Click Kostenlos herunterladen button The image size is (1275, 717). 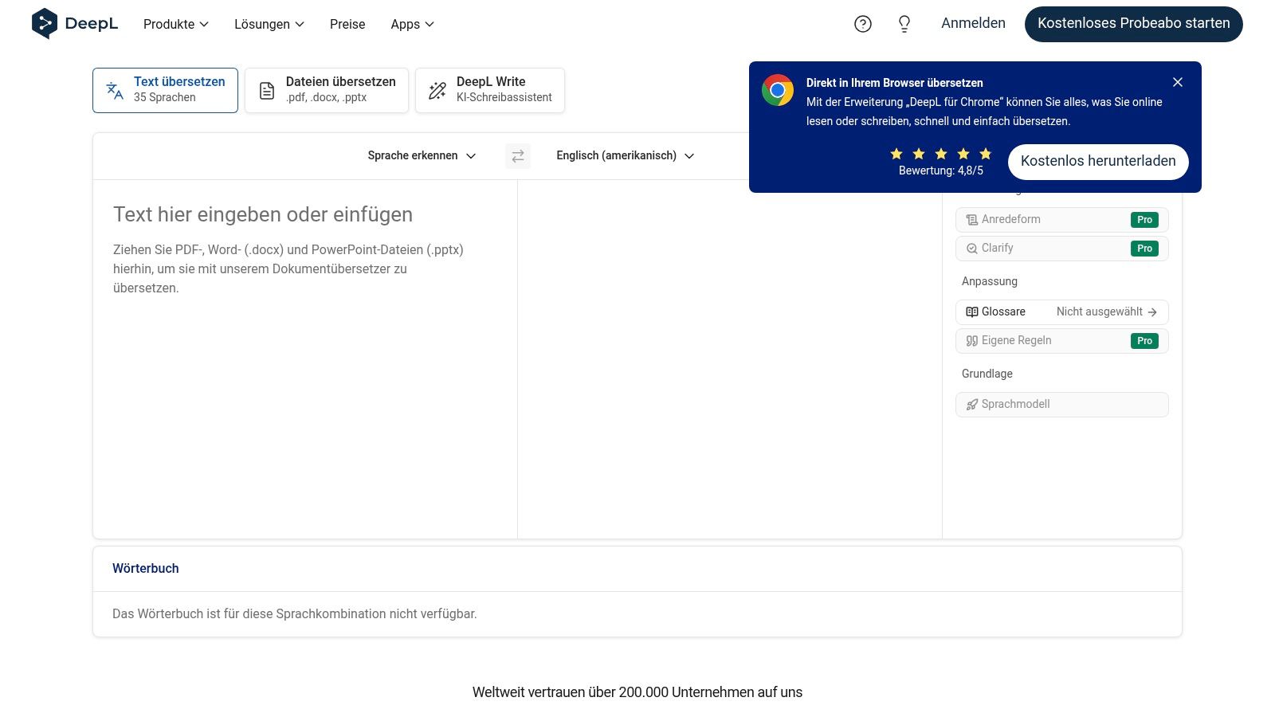pyautogui.click(x=1098, y=162)
